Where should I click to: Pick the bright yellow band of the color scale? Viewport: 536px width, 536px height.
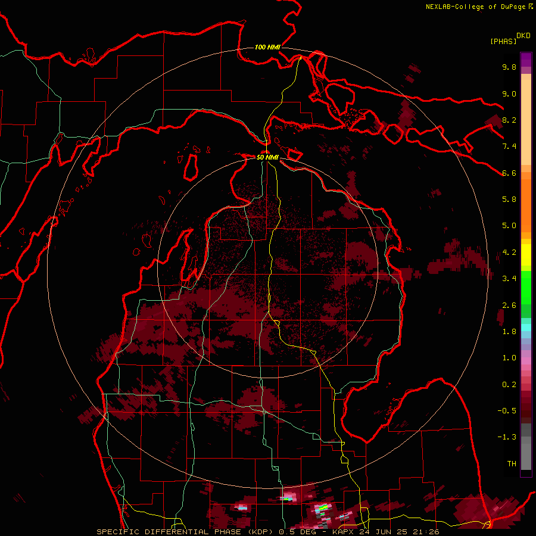[x=526, y=255]
